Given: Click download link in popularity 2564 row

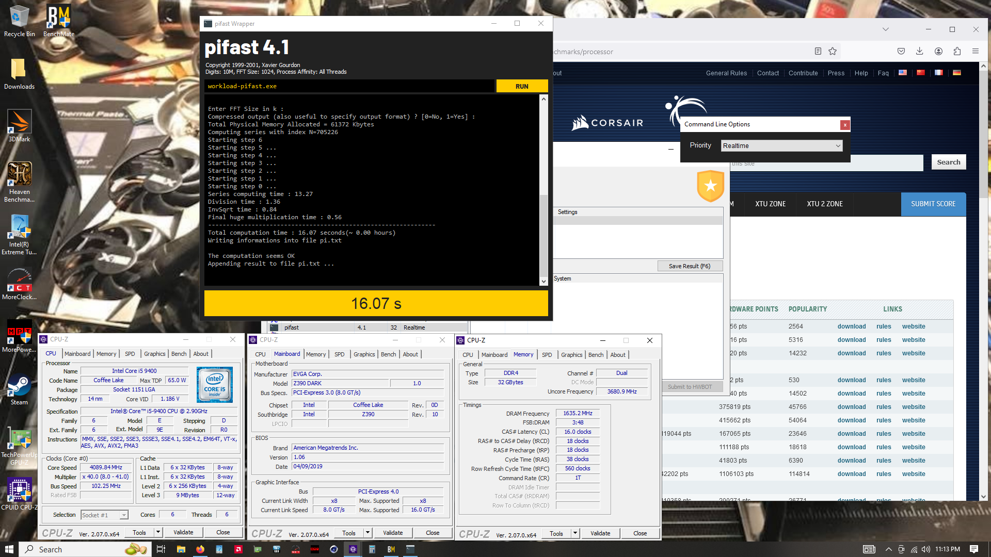Looking at the screenshot, I should coord(851,326).
